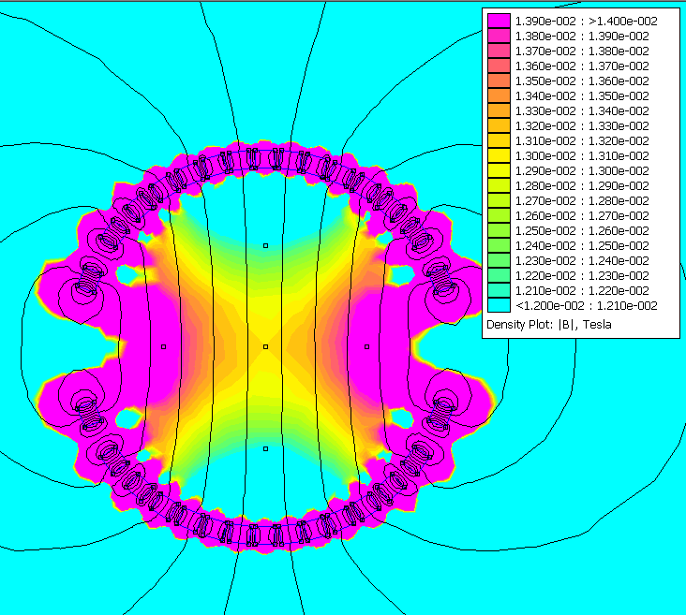
Task: Select the 1.370e-002 : 1.380e-002 legend swatch
Action: pos(498,51)
